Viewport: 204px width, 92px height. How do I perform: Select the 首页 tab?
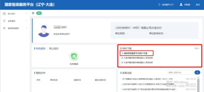coord(39,13)
